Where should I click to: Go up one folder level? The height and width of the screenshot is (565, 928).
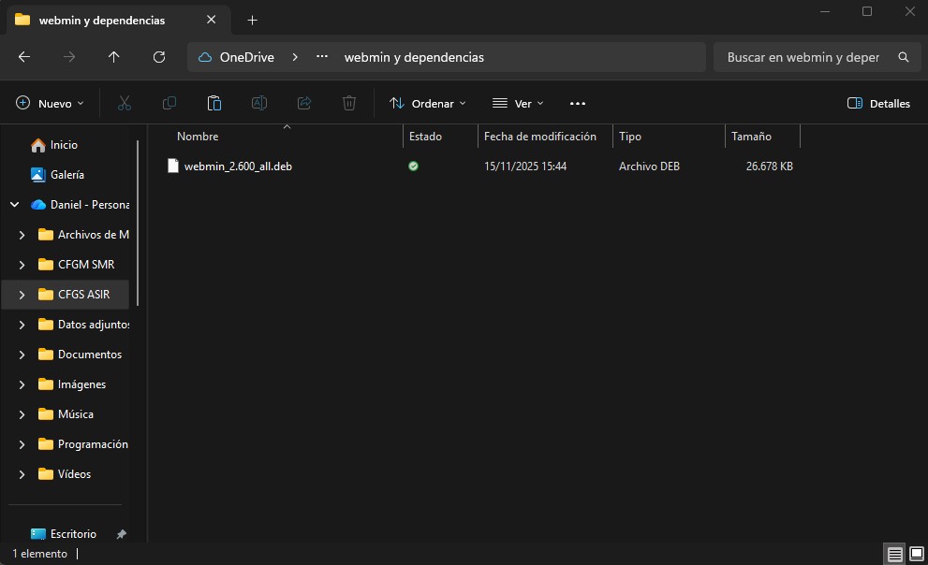tap(114, 57)
